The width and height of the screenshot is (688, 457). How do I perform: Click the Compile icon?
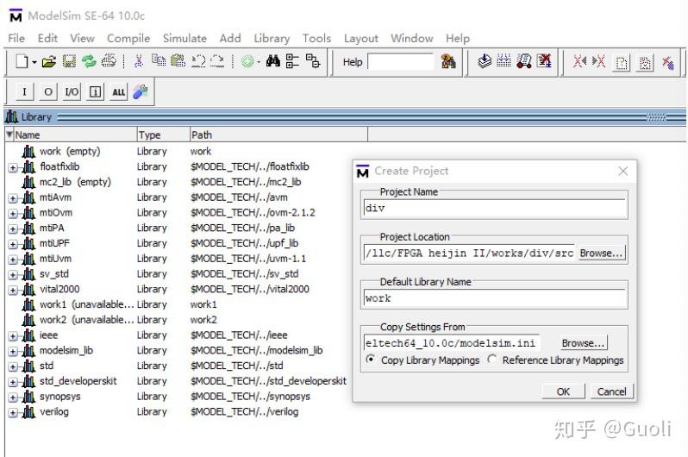click(x=485, y=61)
